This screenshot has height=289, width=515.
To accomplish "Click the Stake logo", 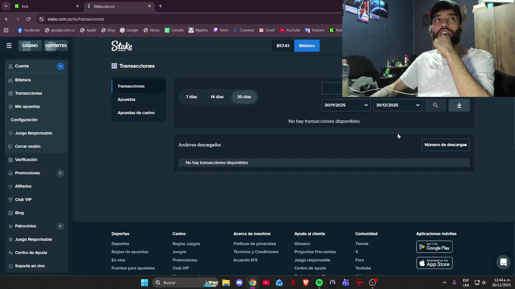I will point(122,46).
